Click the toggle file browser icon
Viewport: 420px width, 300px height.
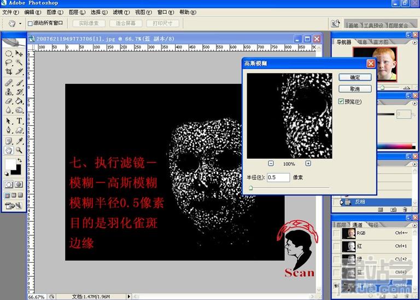point(336,24)
